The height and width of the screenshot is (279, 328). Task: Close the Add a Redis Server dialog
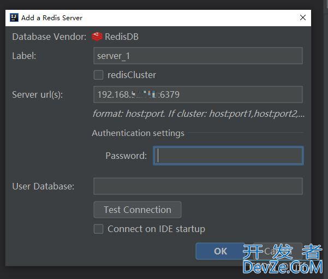point(303,17)
